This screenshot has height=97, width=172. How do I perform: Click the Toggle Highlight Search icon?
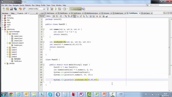tap(74, 16)
